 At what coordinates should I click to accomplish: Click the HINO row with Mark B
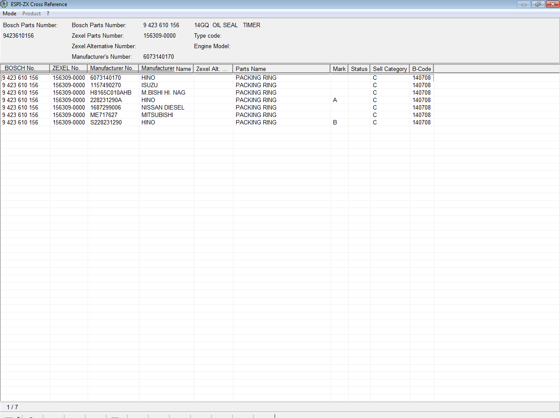(x=148, y=123)
